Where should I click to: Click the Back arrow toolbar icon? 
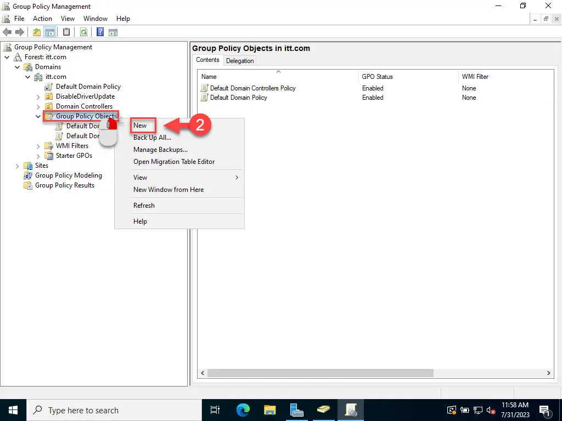click(7, 32)
